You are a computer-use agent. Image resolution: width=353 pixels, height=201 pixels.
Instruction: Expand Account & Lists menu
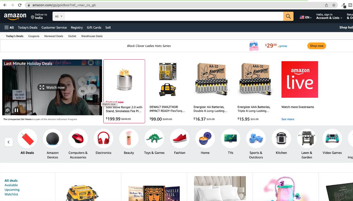[x=329, y=16]
